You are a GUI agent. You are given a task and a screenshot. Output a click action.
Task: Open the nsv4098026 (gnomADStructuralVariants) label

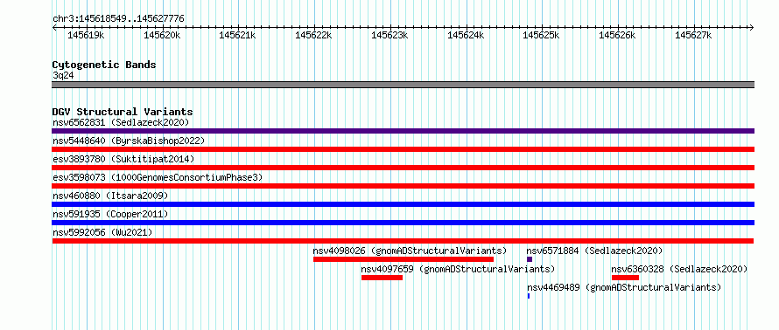(410, 251)
